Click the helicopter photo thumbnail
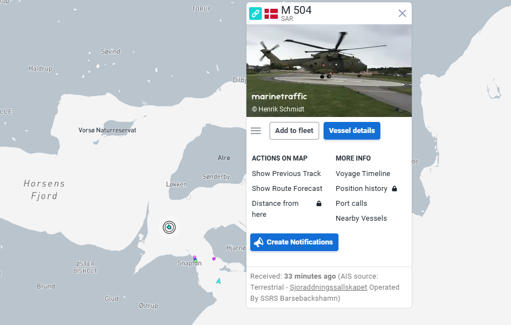 click(329, 71)
